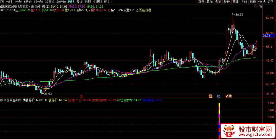Screen dimensions: 276x139
Task: Click the 首板黄金: 0.00 value
Action: pos(152,100)
